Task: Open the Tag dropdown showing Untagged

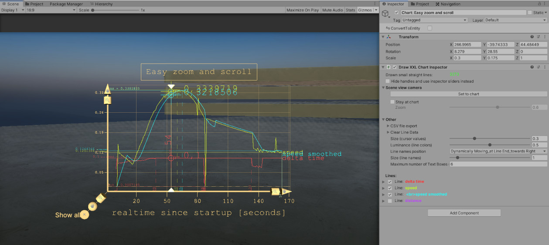Action: [x=434, y=20]
